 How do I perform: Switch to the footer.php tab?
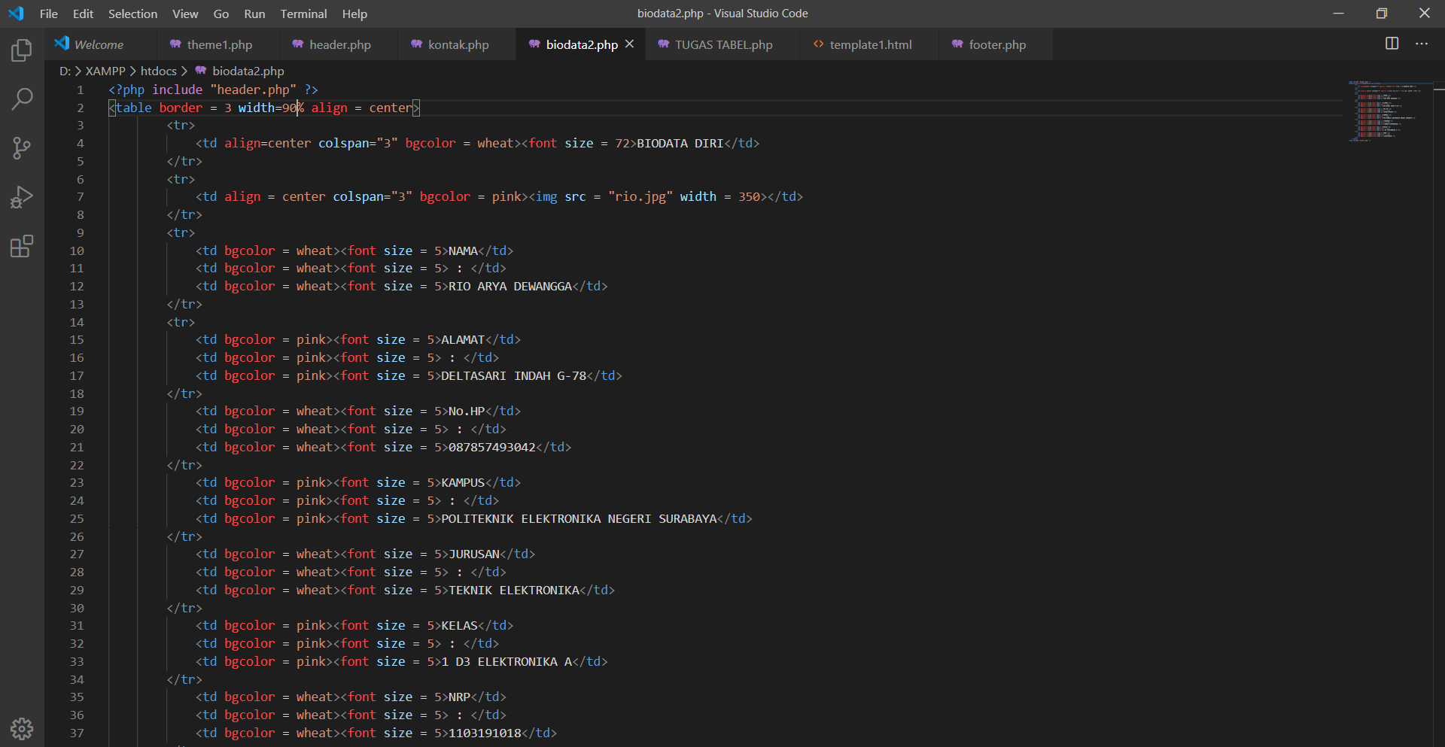[996, 44]
